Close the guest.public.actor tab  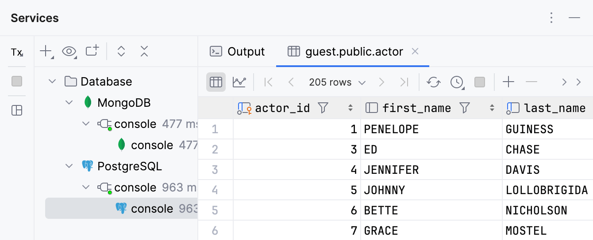(415, 52)
